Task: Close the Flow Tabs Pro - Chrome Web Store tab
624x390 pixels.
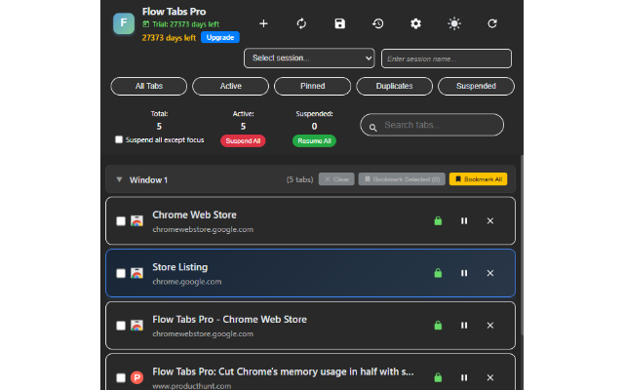Action: pyautogui.click(x=490, y=325)
